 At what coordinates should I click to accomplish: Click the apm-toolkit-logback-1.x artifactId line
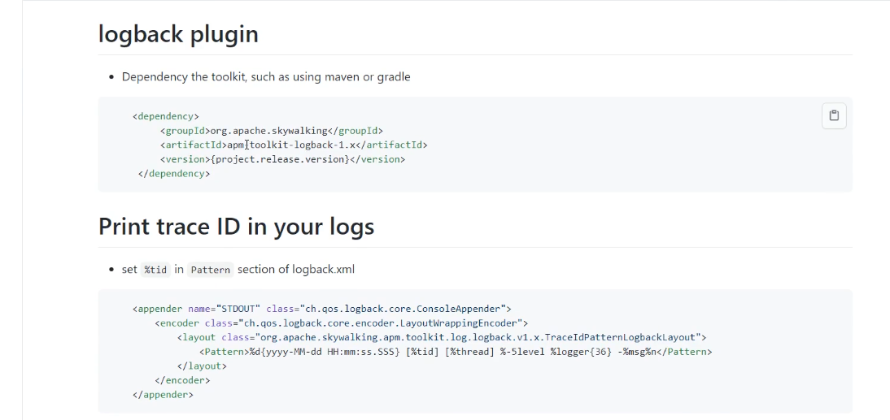[293, 145]
